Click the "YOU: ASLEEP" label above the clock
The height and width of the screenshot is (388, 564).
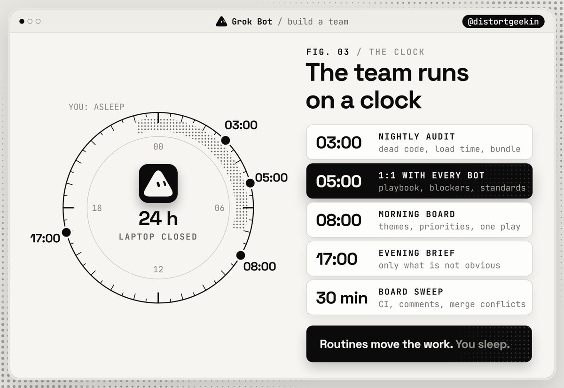96,107
